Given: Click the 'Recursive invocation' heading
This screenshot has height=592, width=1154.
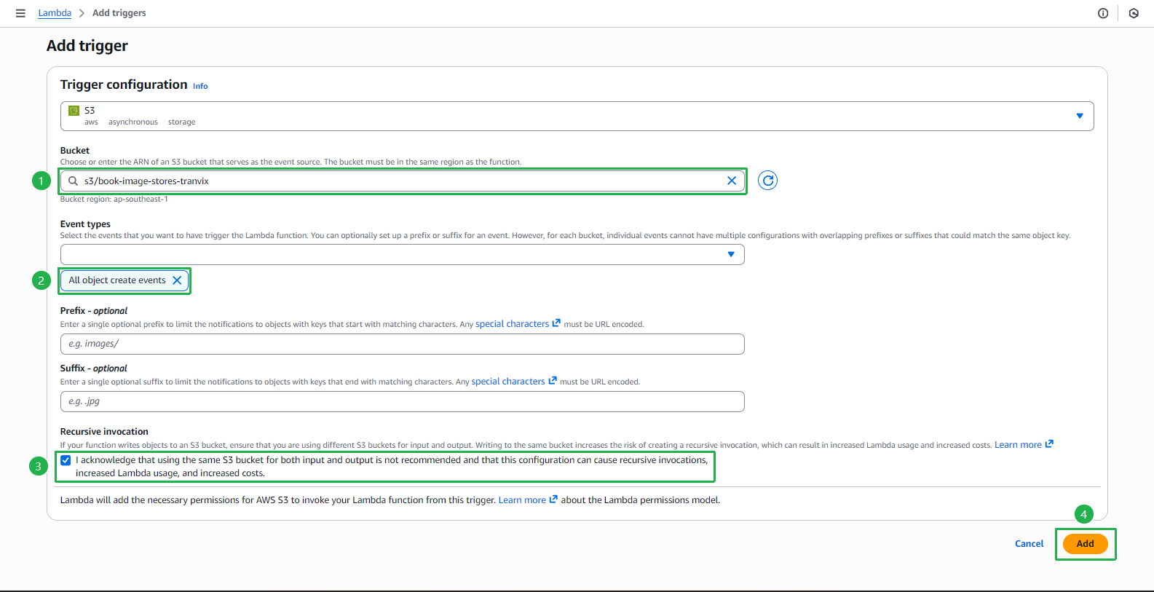Looking at the screenshot, I should [104, 432].
